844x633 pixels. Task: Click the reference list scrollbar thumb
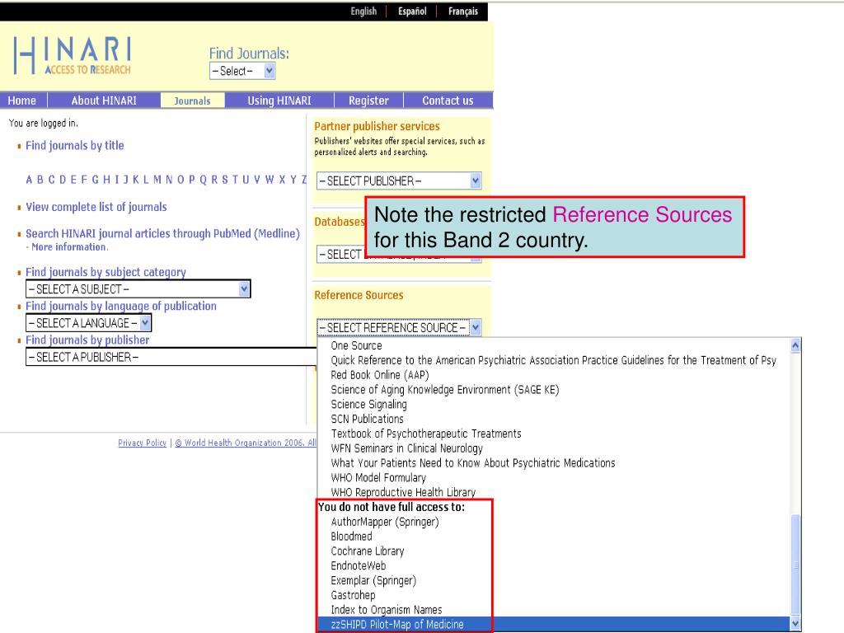(x=795, y=565)
